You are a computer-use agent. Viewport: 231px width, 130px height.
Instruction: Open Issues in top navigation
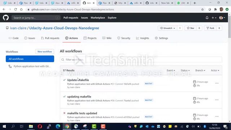click(84, 18)
